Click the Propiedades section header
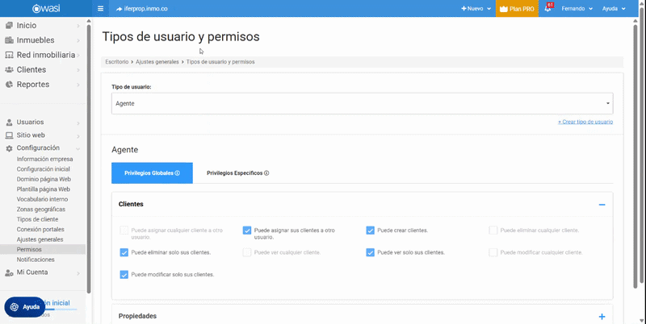Image resolution: width=646 pixels, height=324 pixels. [362, 316]
